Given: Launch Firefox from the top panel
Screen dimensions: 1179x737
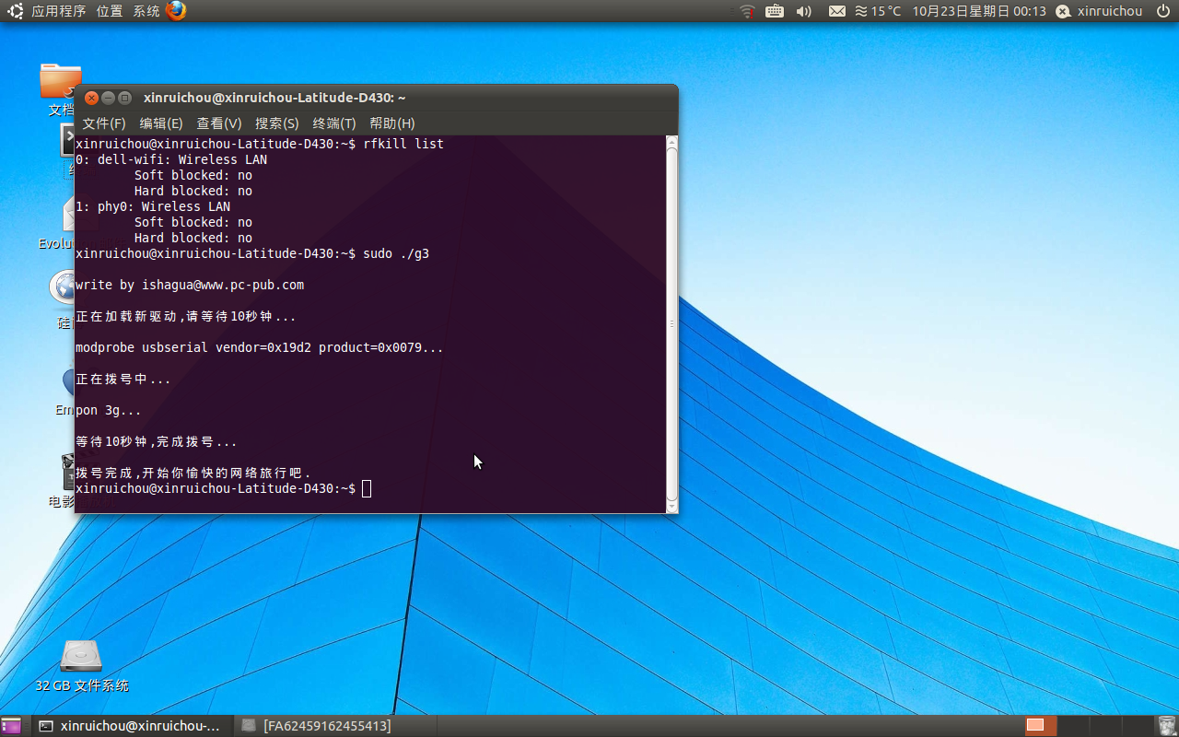Looking at the screenshot, I should 176,11.
